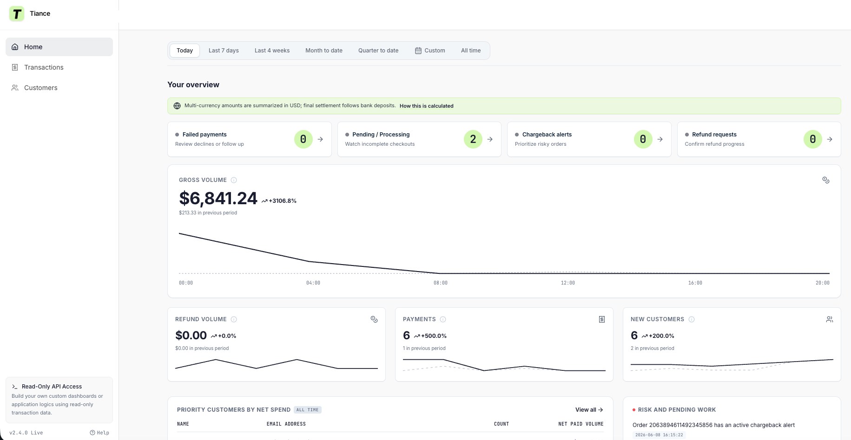Click the $0.00 refund volume amount
The height and width of the screenshot is (440, 851).
pos(191,336)
